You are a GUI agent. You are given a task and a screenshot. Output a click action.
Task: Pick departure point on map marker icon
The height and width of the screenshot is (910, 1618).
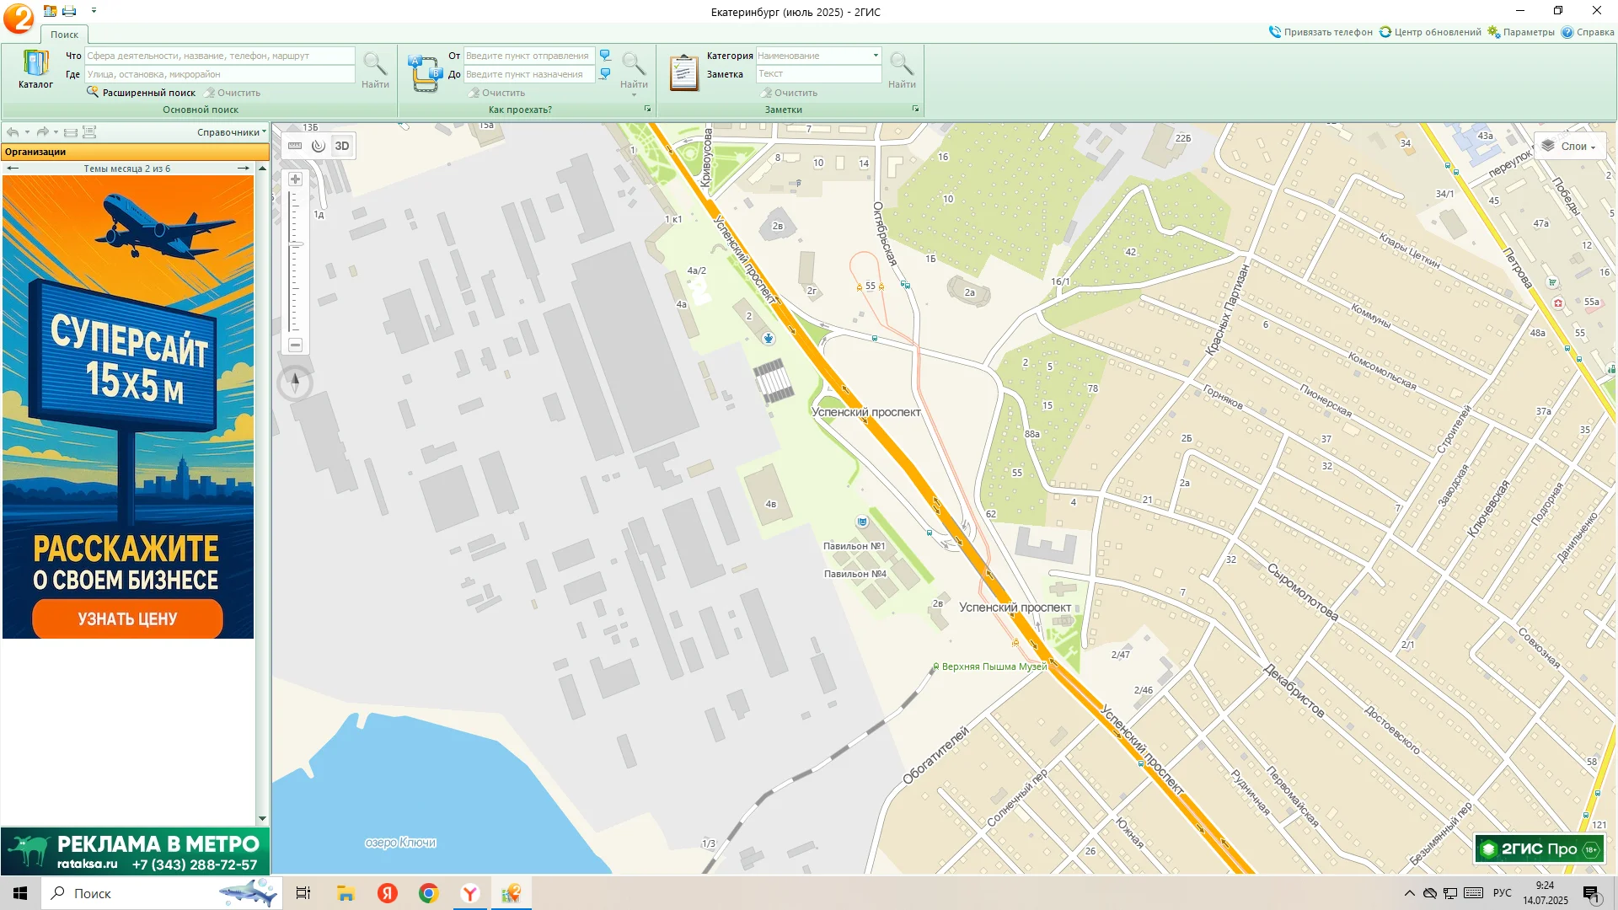605,56
